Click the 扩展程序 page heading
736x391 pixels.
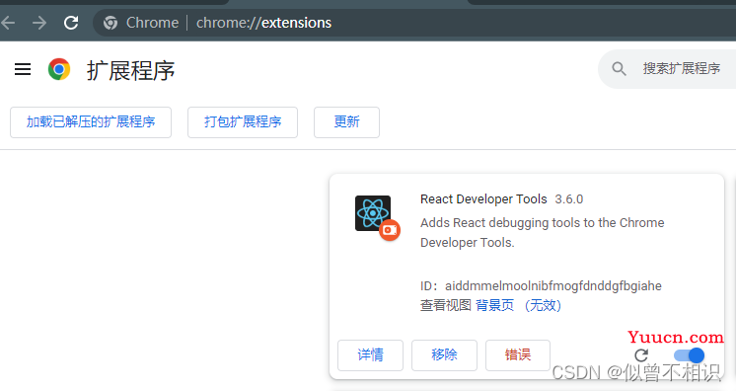tap(130, 70)
